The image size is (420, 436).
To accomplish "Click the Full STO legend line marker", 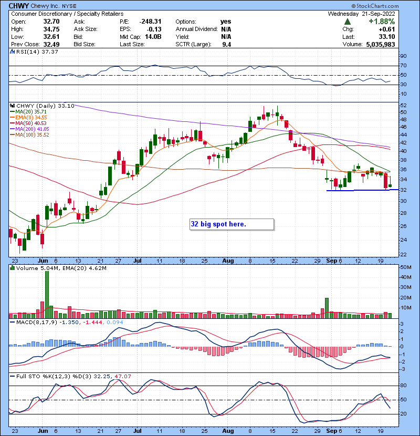I will (x=12, y=377).
